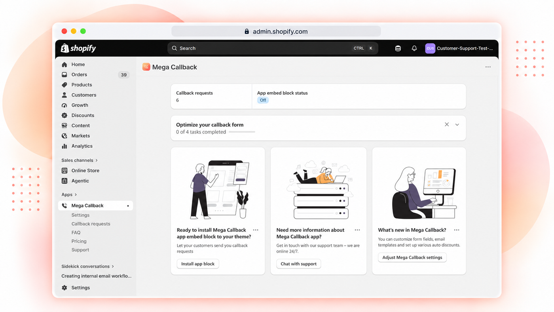Open the Agentic channel icon
The width and height of the screenshot is (554, 312).
click(65, 181)
